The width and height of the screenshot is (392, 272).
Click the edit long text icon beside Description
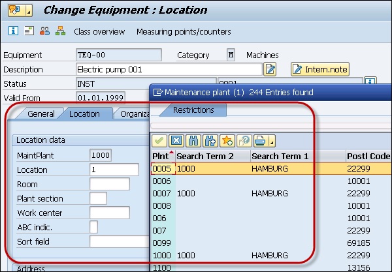(270, 69)
